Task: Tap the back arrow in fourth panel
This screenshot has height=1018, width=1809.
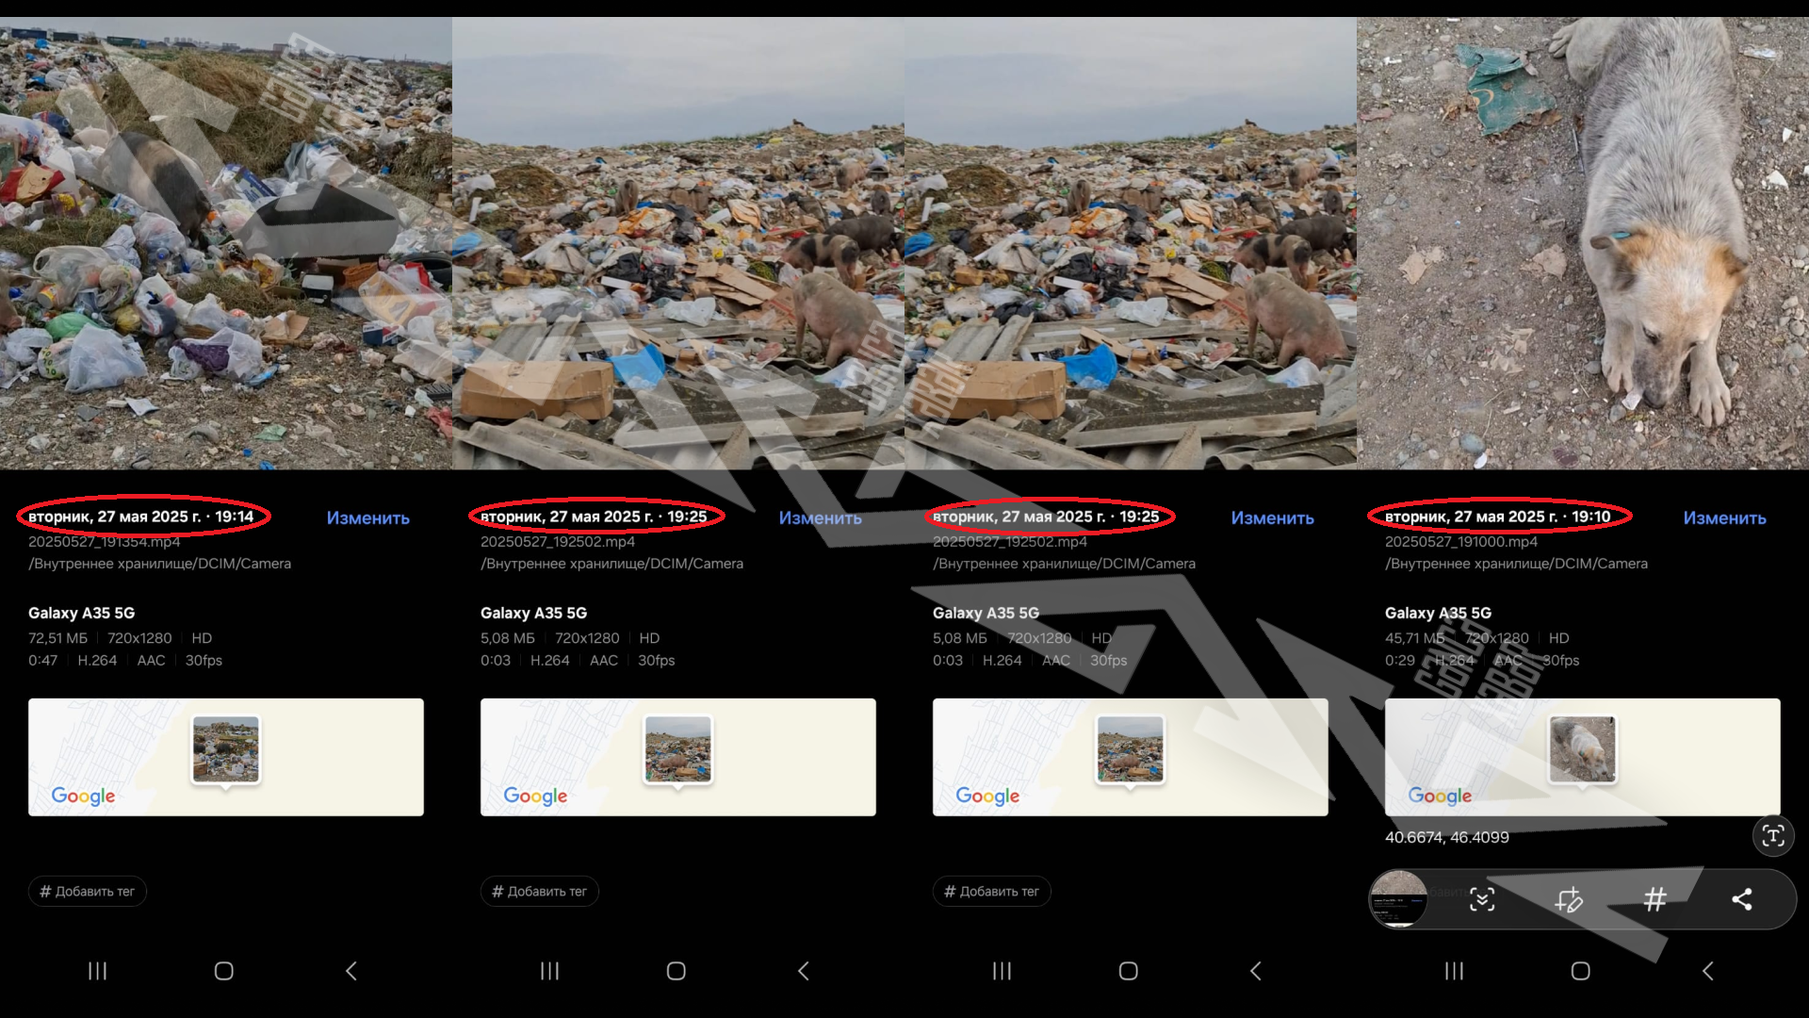Action: click(1708, 971)
